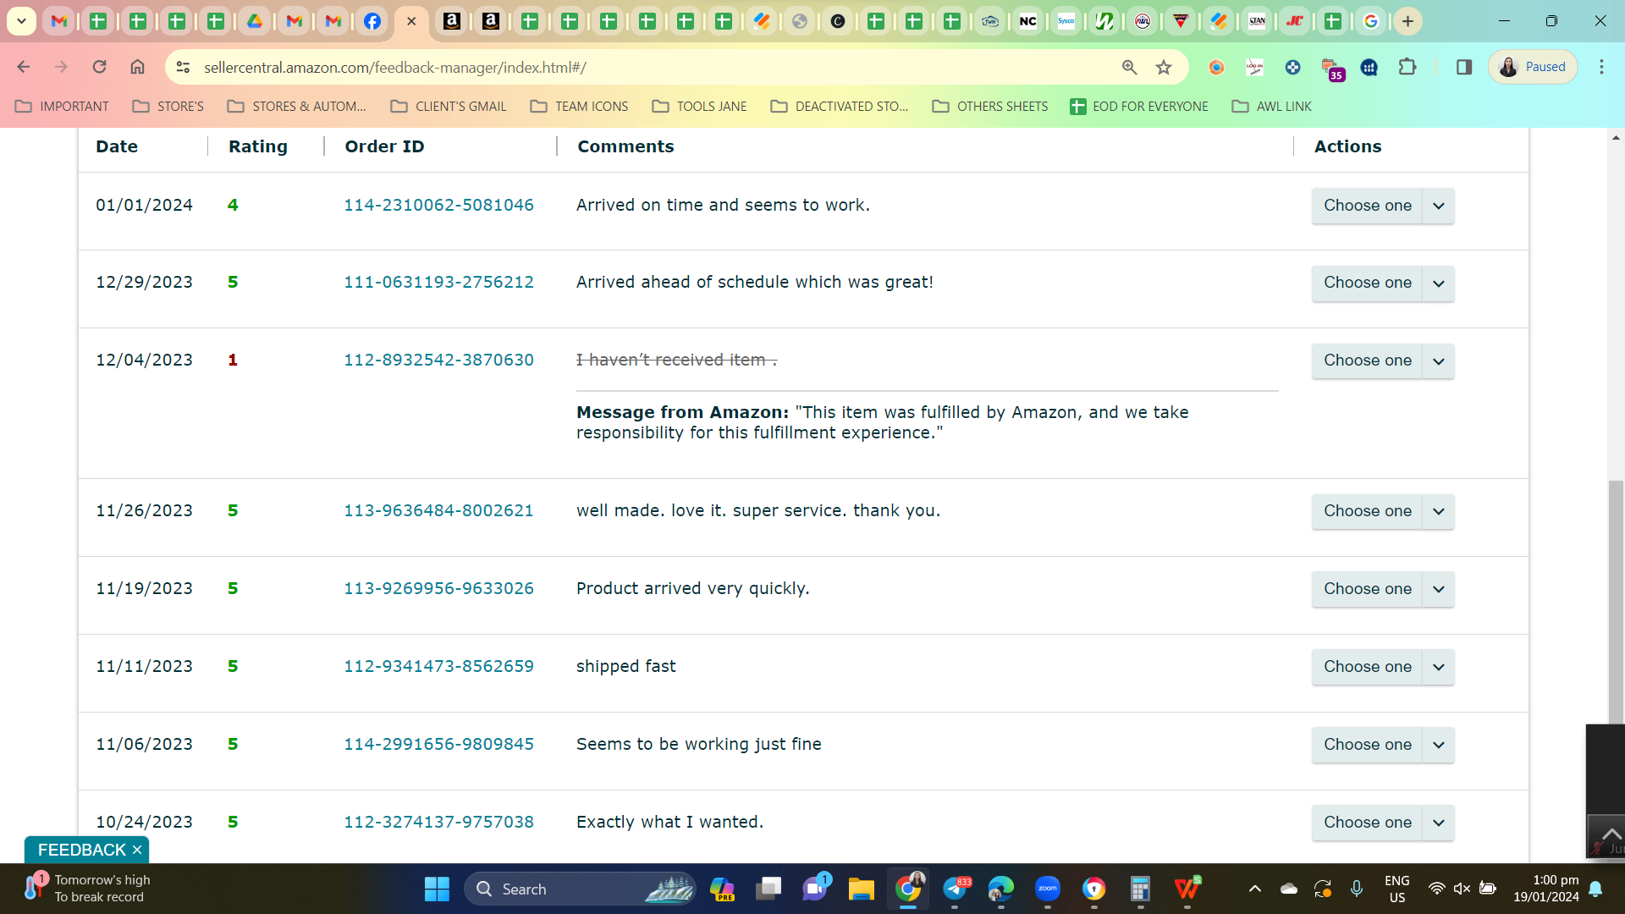Open Telegram from taskbar

(955, 889)
